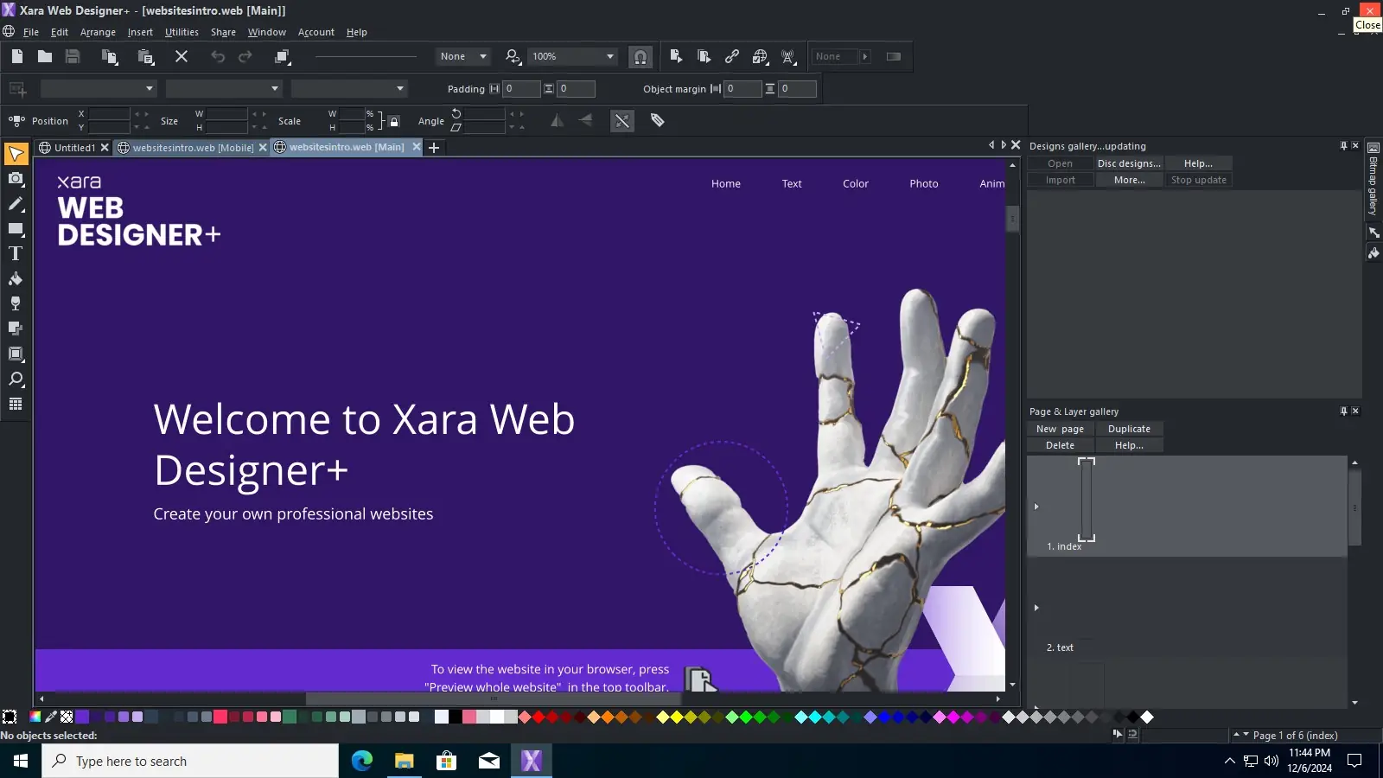Toggle the magnet snap button
1383x778 pixels.
coord(641,57)
